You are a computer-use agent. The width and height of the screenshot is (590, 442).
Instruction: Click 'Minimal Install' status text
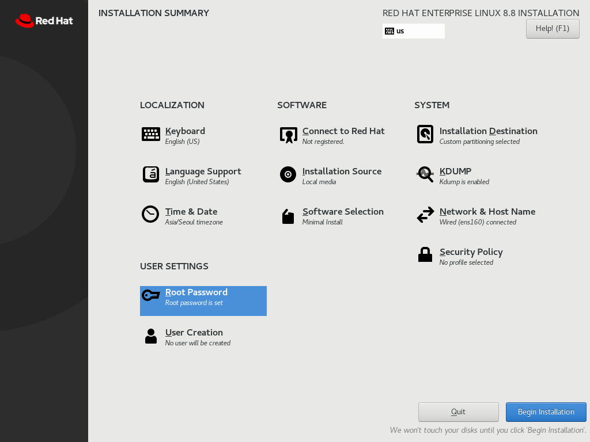click(x=322, y=222)
